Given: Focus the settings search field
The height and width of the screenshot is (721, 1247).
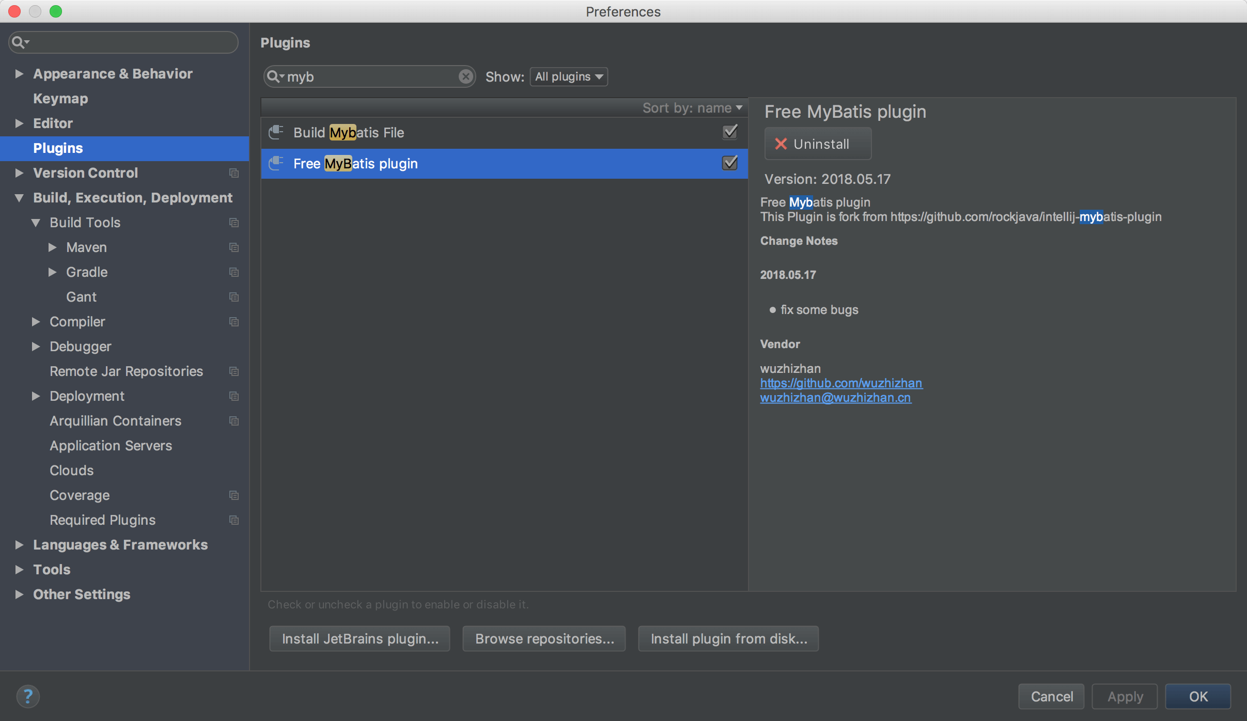Looking at the screenshot, I should [123, 42].
